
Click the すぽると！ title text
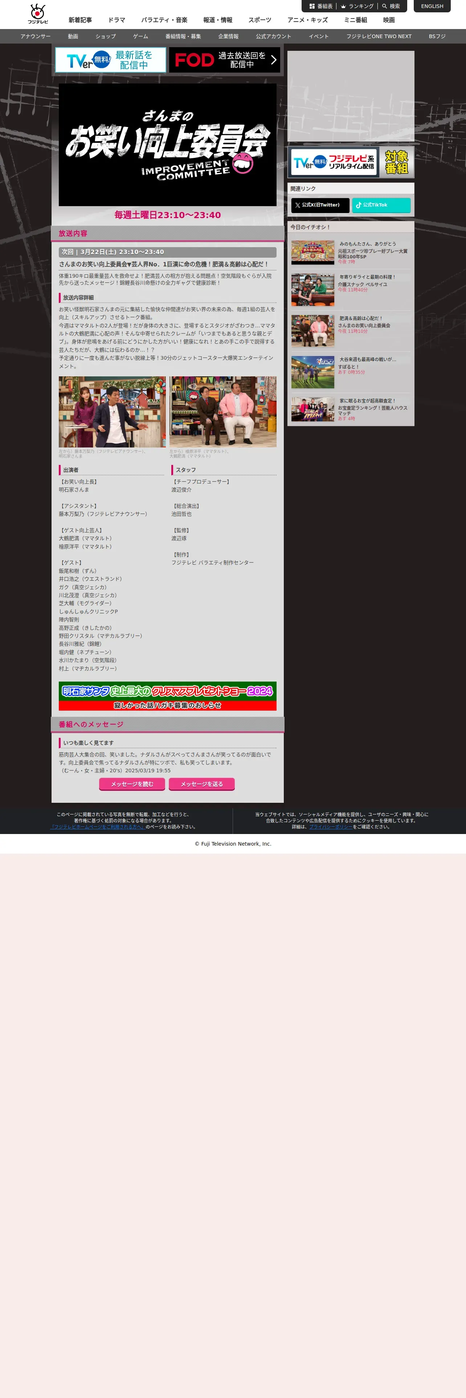point(349,367)
